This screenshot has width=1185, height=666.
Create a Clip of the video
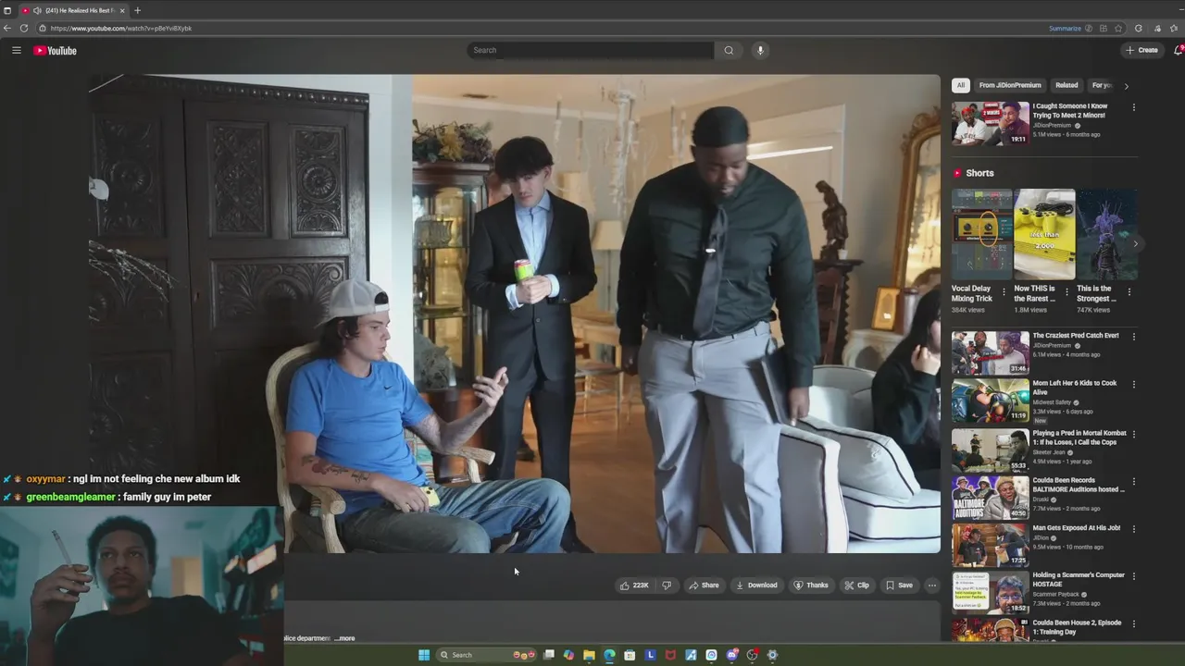pyautogui.click(x=856, y=585)
